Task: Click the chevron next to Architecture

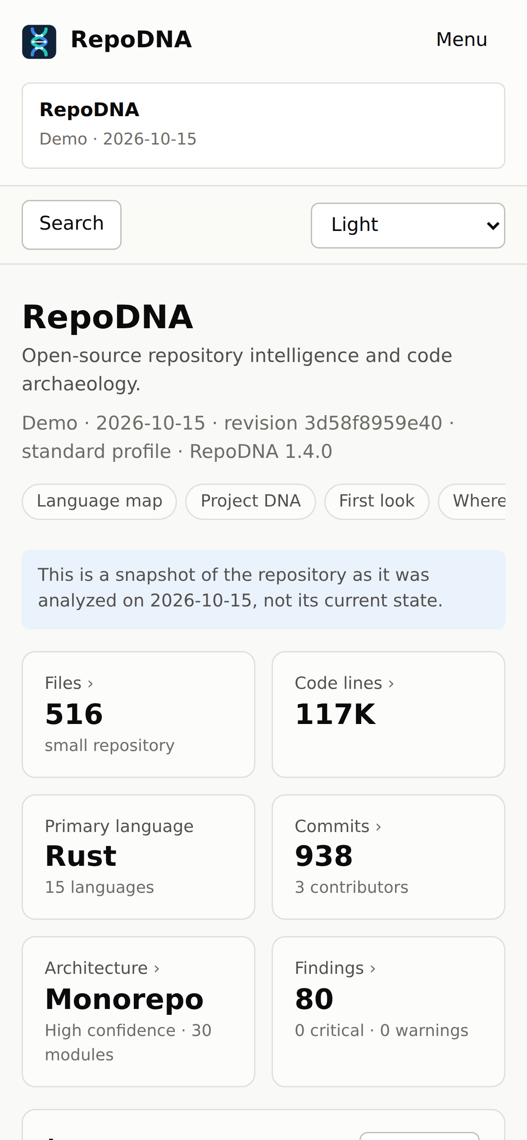Action: point(157,969)
